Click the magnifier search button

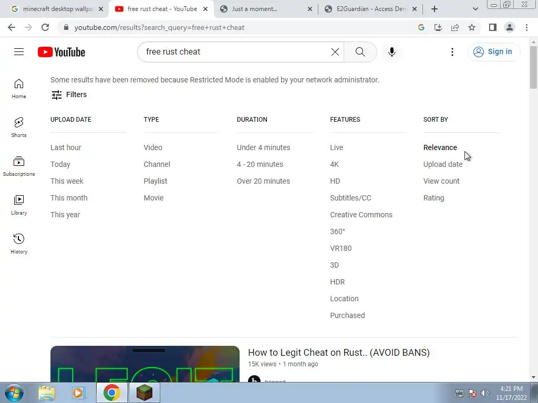coord(360,52)
